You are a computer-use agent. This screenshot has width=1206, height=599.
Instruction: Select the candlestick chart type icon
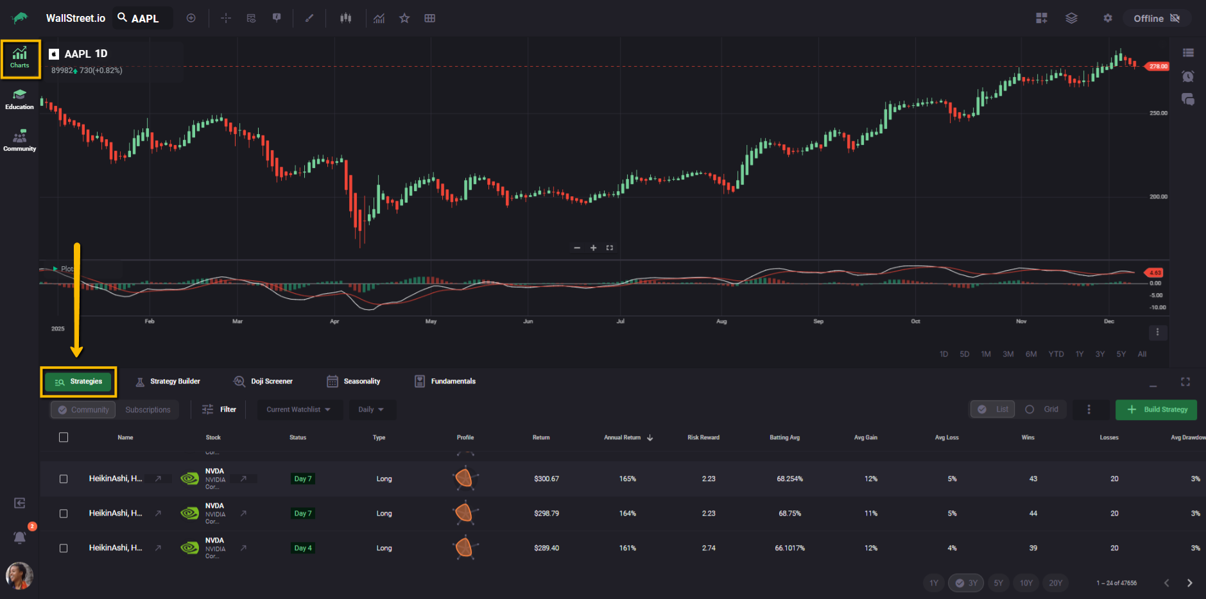[x=346, y=19]
